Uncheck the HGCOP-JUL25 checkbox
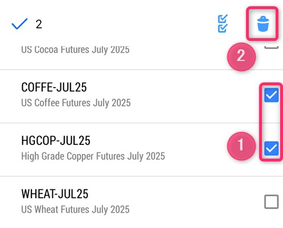This screenshot has width=283, height=228. [271, 148]
